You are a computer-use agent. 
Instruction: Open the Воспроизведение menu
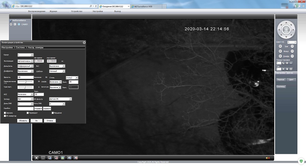pos(37,11)
